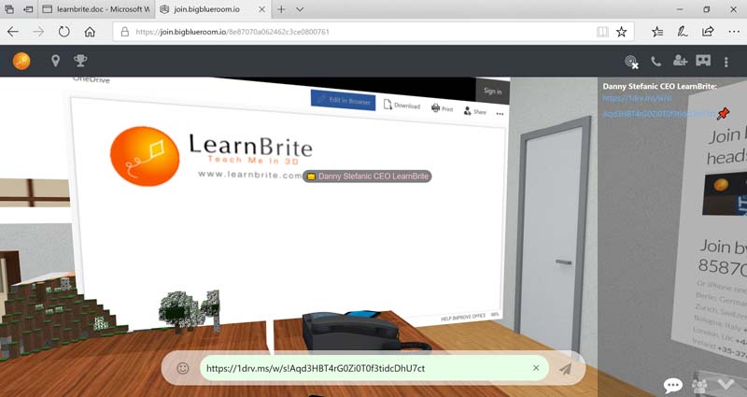Open the trophy achievements icon
This screenshot has width=747, height=397.
(80, 61)
